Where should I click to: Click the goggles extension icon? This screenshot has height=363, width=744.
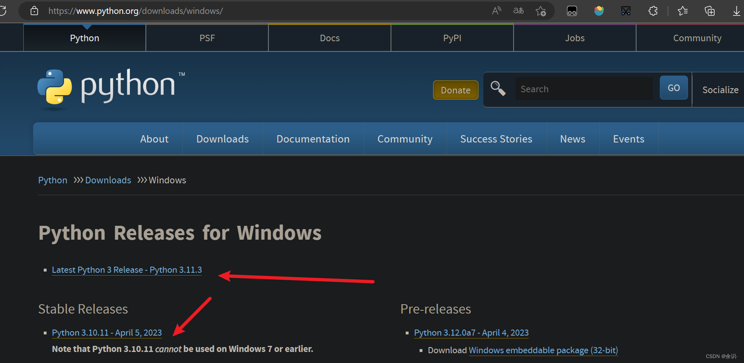(572, 11)
